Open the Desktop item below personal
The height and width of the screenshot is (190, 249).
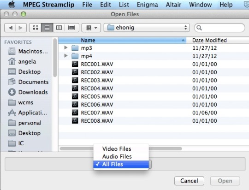(x=24, y=133)
